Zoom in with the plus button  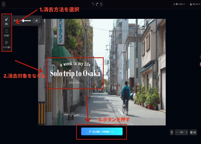pyautogui.click(x=186, y=132)
